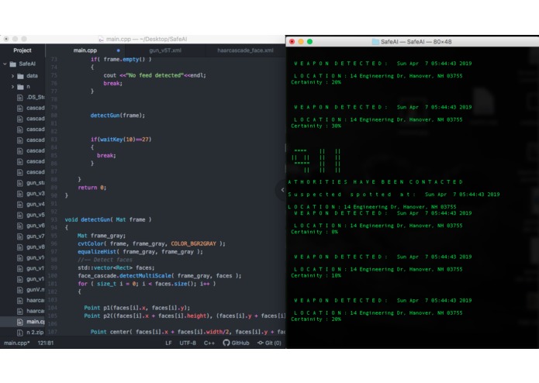Click the file icon beside gun_v3
The width and height of the screenshot is (539, 383).
tap(20, 193)
